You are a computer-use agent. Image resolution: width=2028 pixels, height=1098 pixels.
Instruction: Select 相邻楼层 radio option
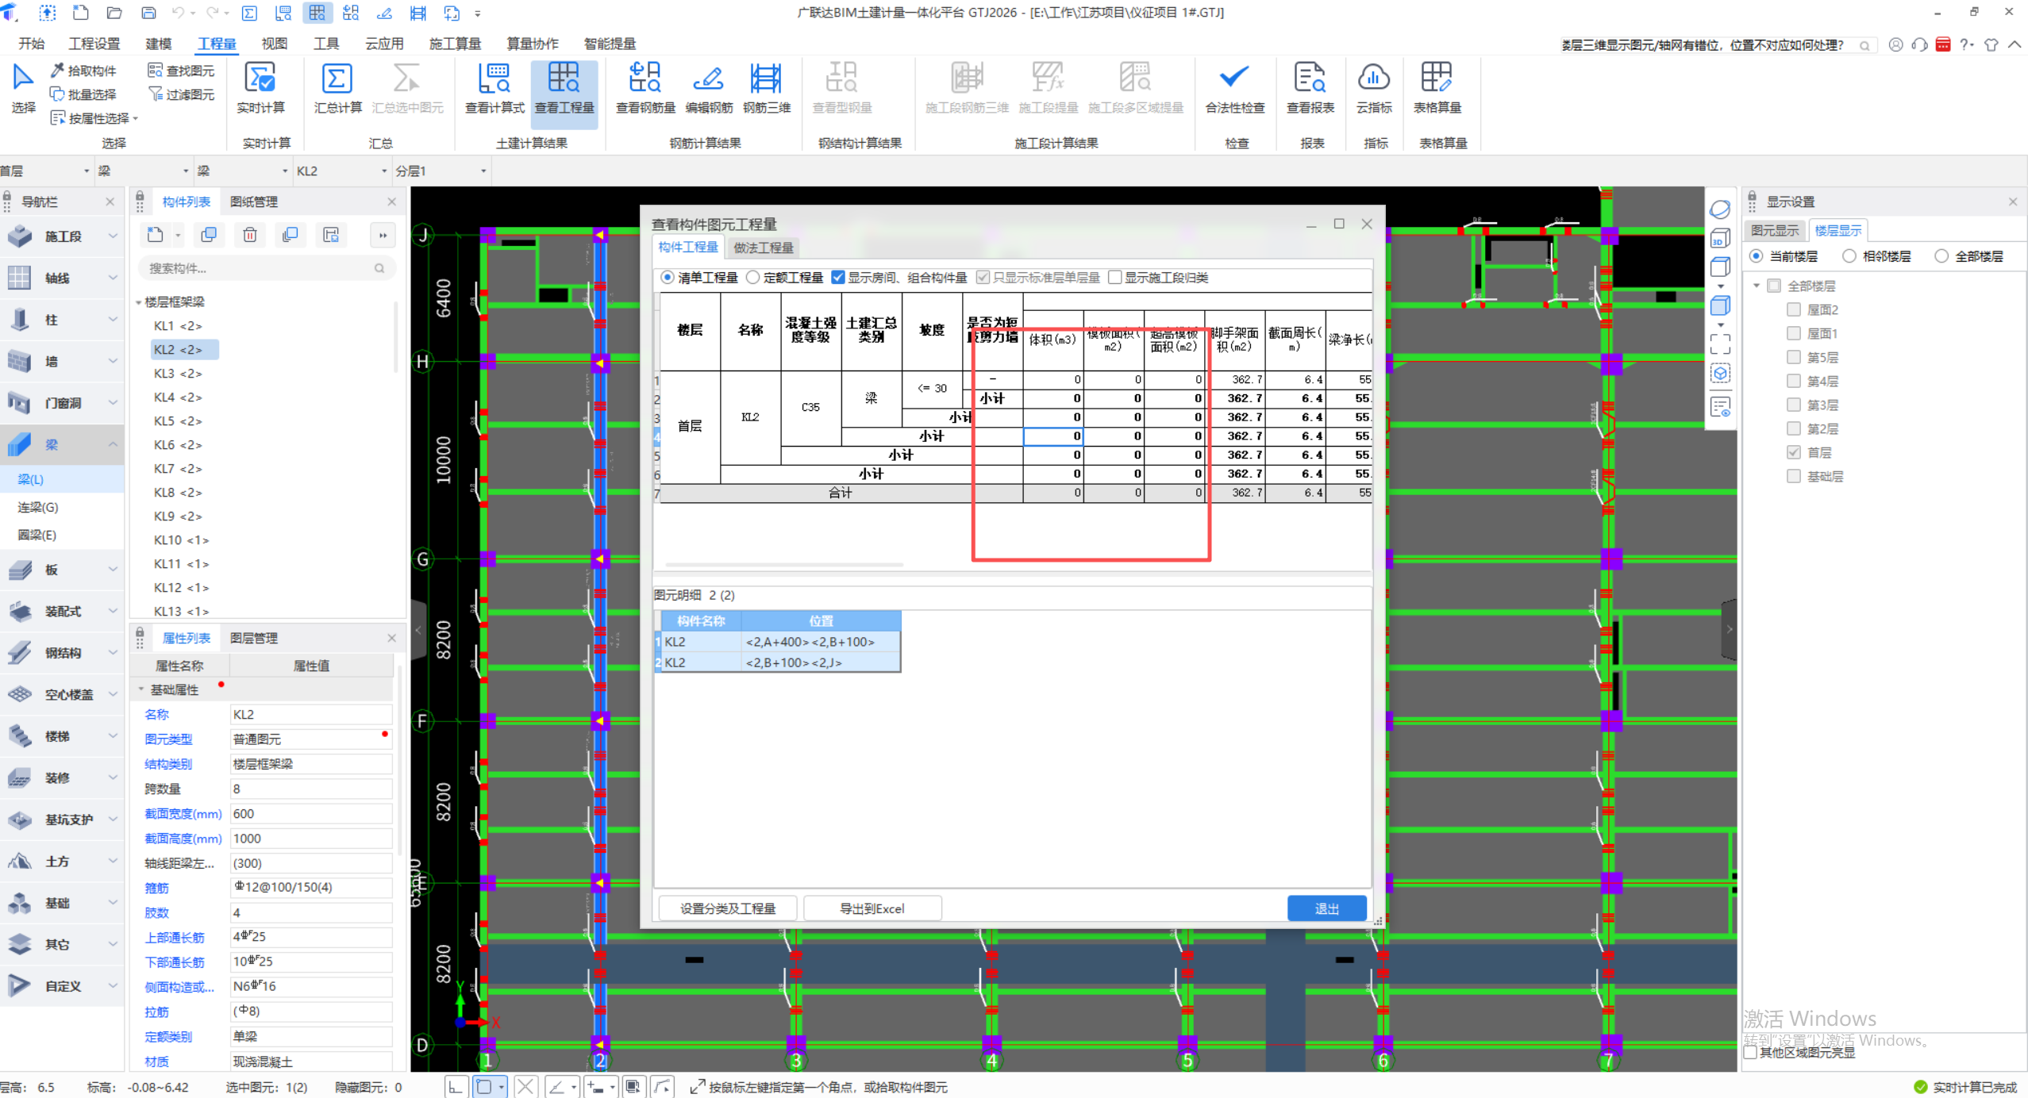(x=1849, y=256)
